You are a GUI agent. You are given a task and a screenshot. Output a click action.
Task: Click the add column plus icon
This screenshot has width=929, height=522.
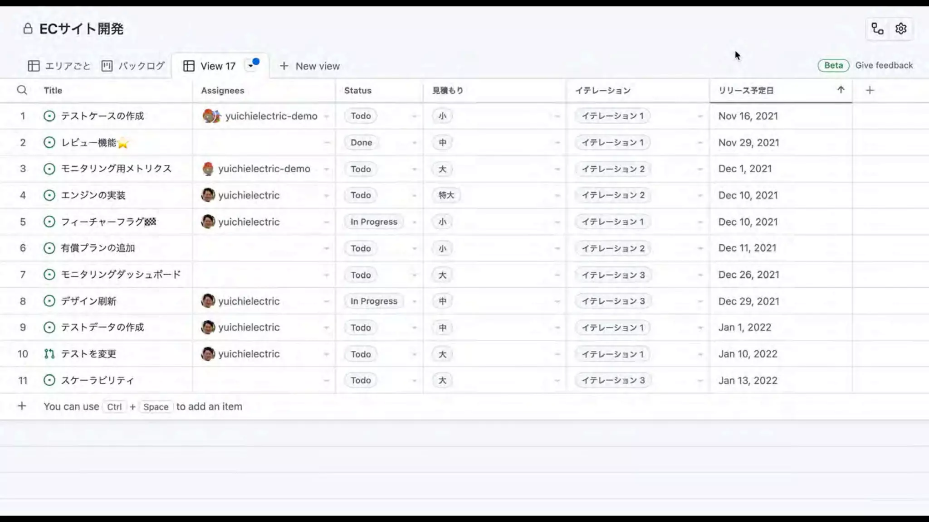[x=870, y=90]
